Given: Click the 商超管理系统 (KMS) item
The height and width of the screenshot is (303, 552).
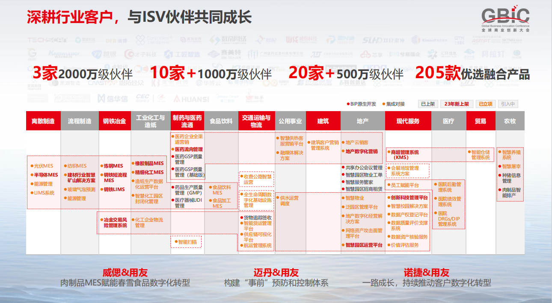Looking at the screenshot, I should click(404, 155).
